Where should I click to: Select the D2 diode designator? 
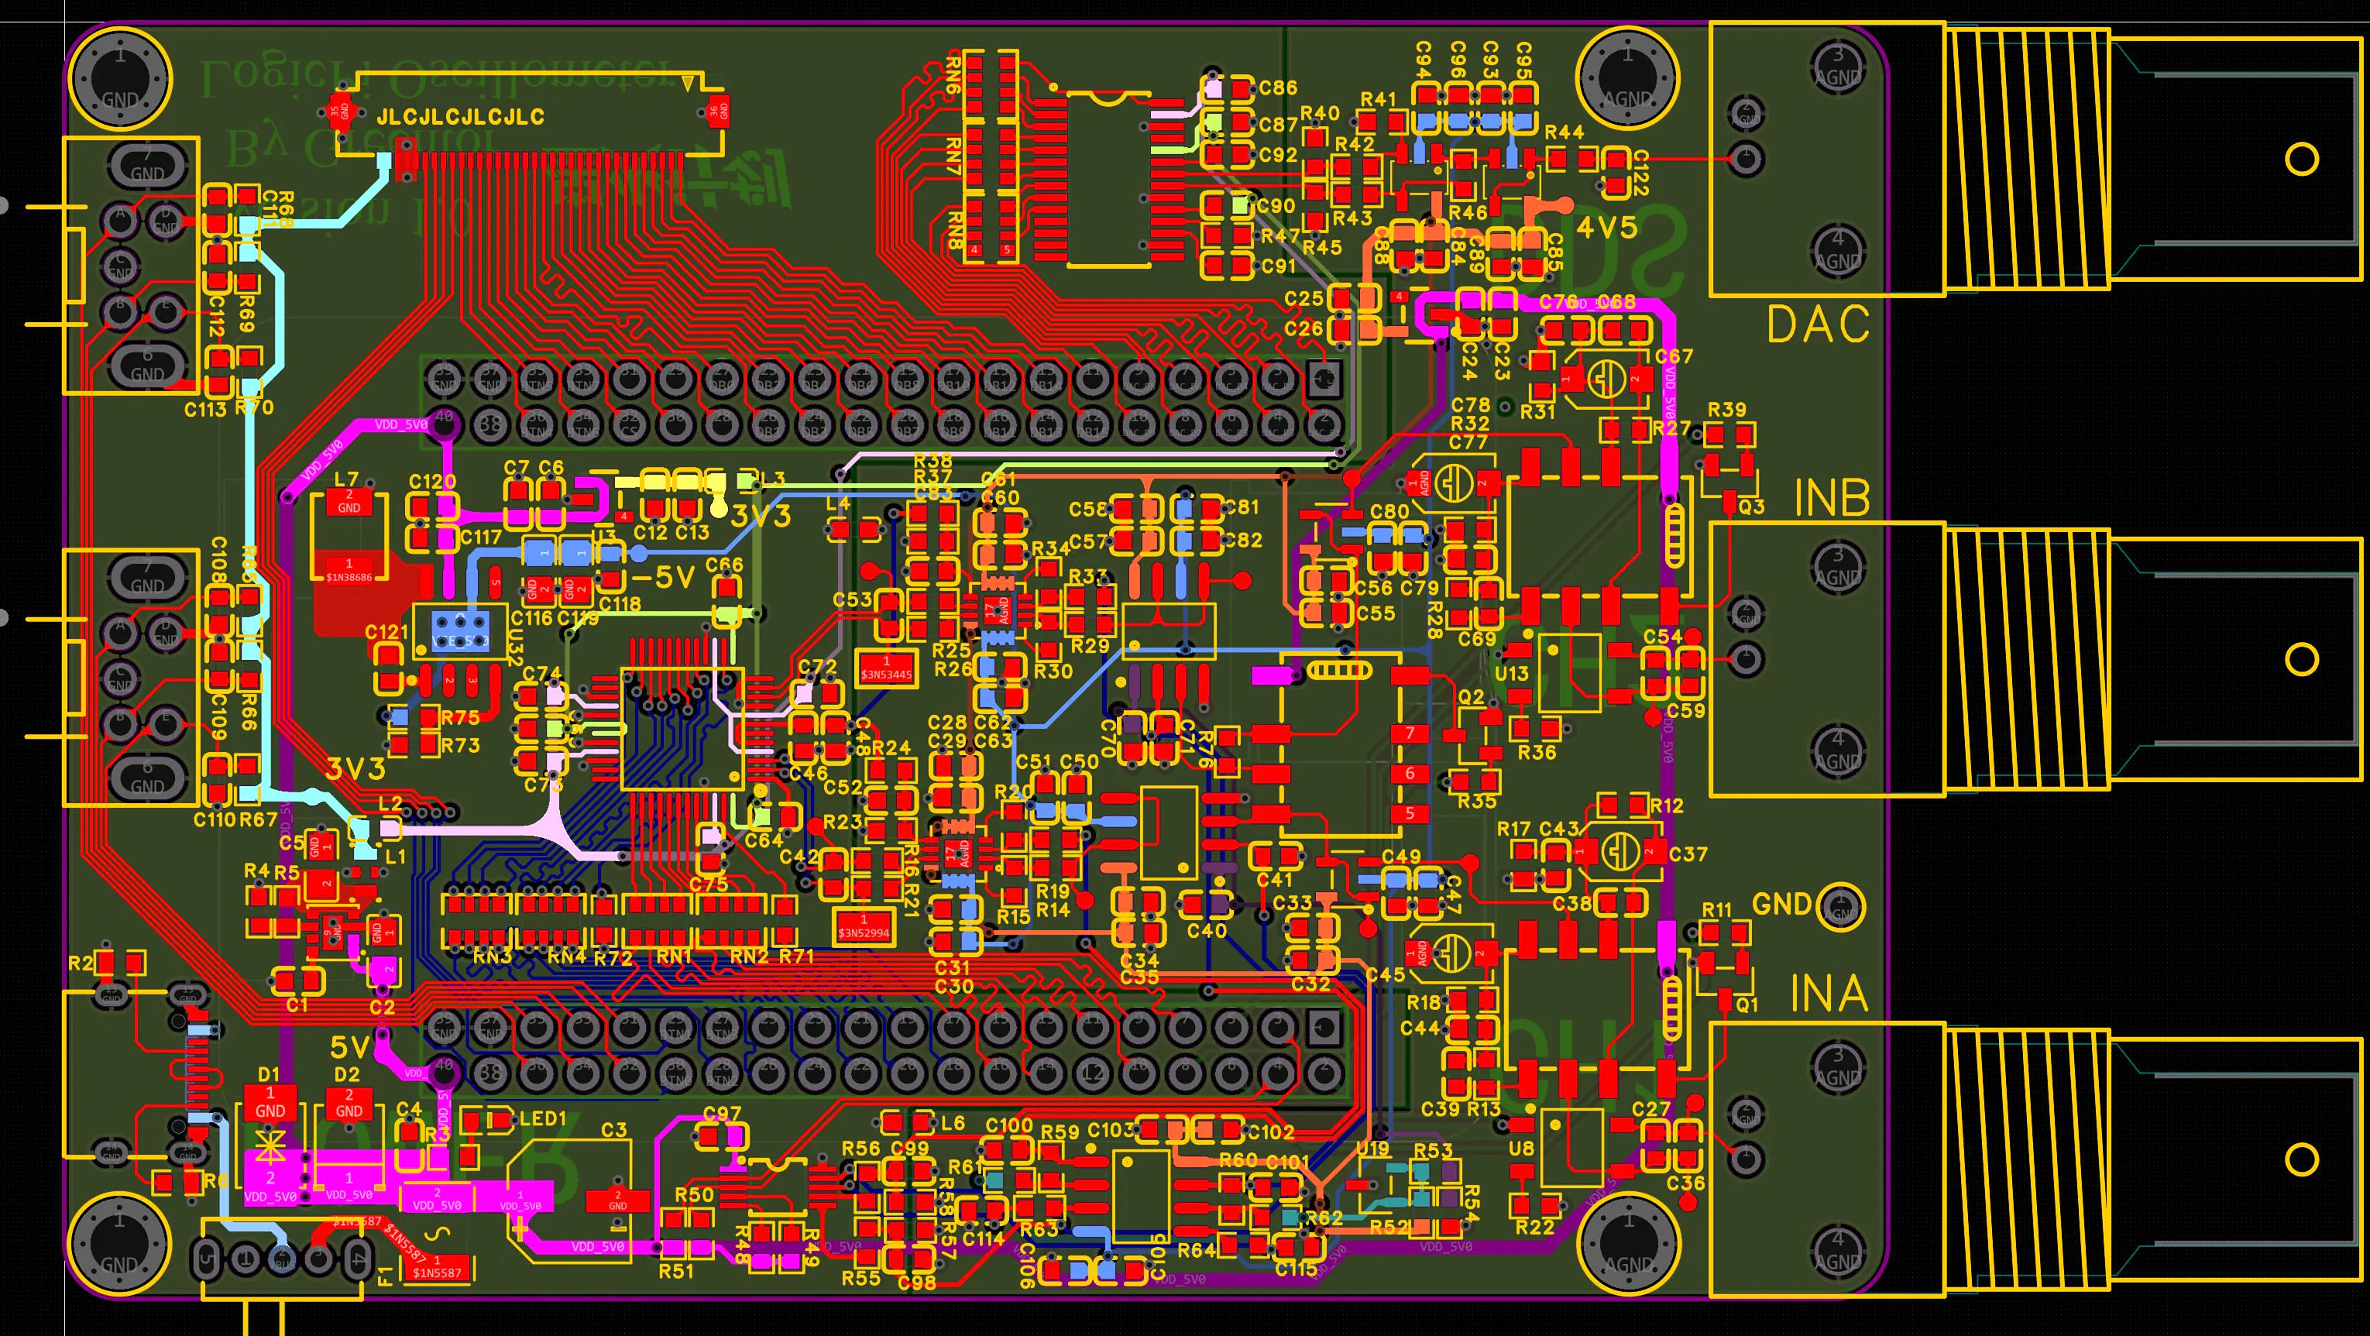point(347,1073)
